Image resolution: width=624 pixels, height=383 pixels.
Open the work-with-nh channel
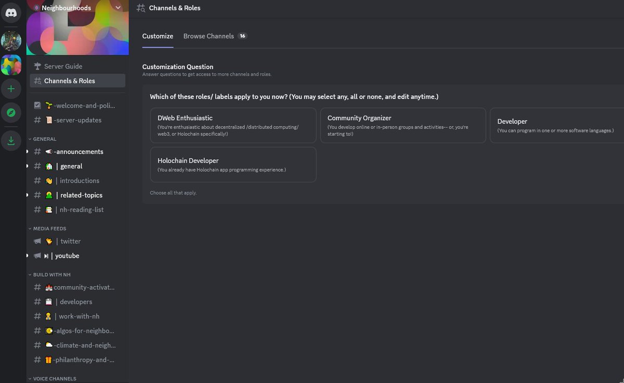coord(77,316)
